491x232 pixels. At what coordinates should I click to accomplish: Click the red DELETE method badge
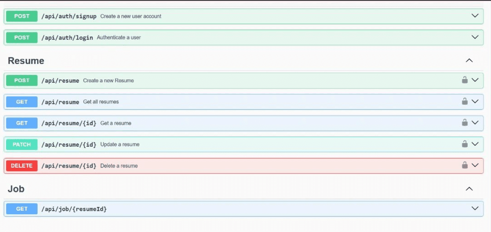pyautogui.click(x=22, y=166)
